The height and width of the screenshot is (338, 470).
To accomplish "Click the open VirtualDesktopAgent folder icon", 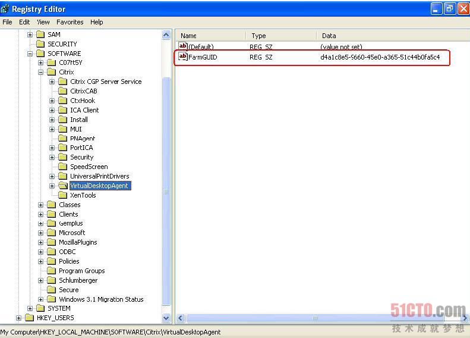I will point(63,186).
